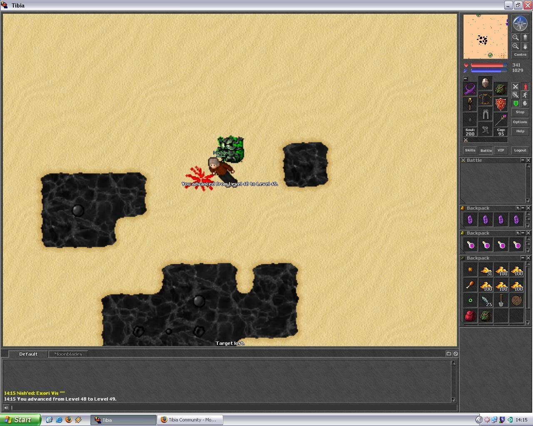Click the ignore list icon in chat

456,354
